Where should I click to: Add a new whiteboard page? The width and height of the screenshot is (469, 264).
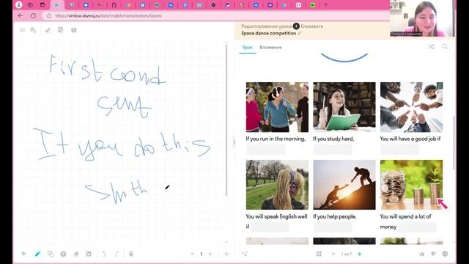226,254
